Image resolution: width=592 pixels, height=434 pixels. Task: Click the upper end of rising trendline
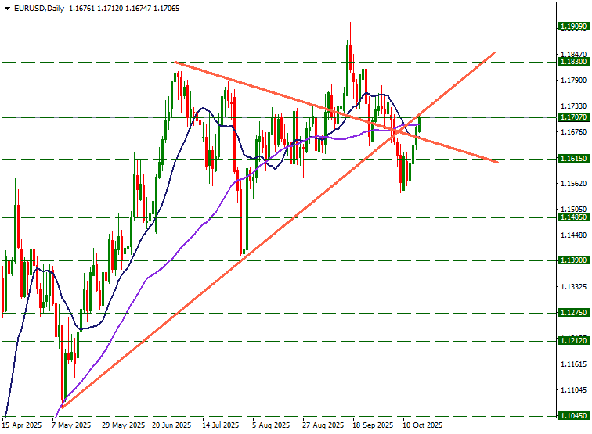pos(494,52)
